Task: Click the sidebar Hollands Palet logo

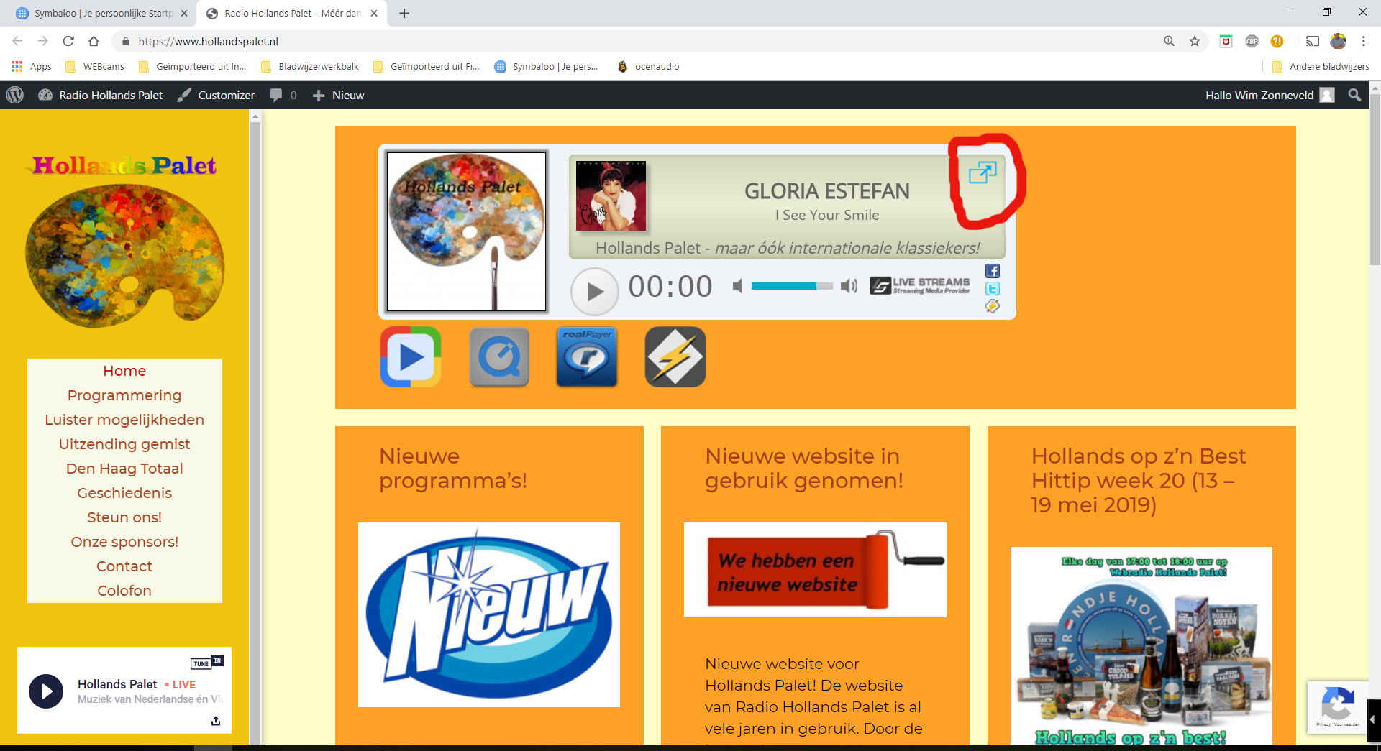Action: pyautogui.click(x=124, y=242)
